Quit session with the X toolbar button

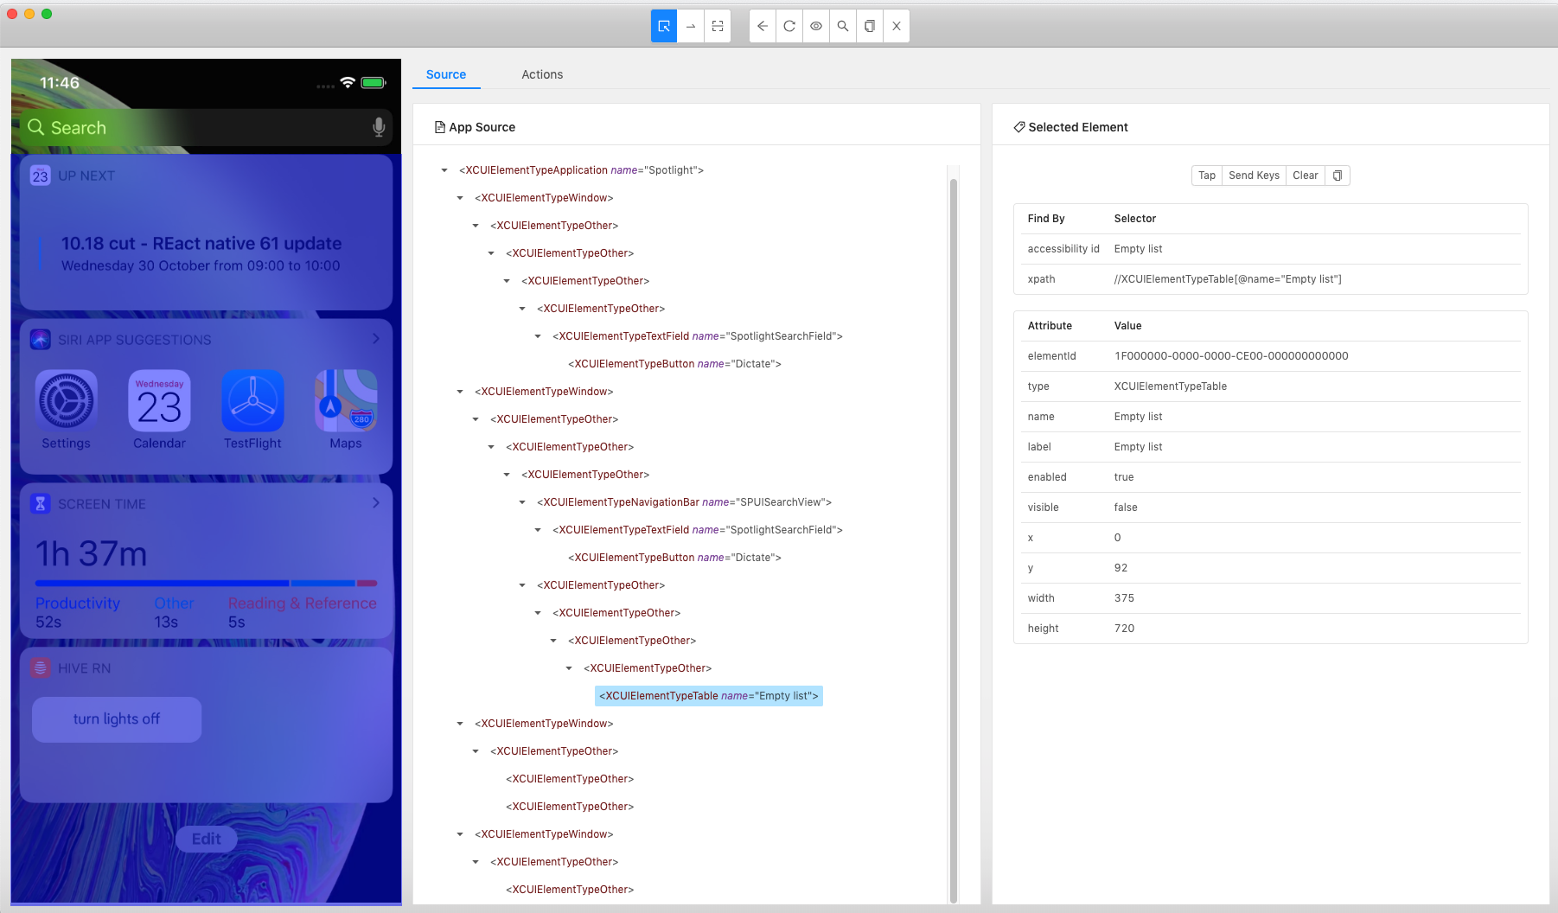897,26
